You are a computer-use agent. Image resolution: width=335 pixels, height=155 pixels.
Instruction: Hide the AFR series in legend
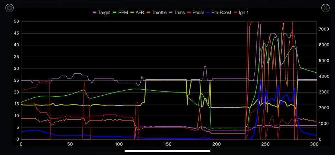137,13
